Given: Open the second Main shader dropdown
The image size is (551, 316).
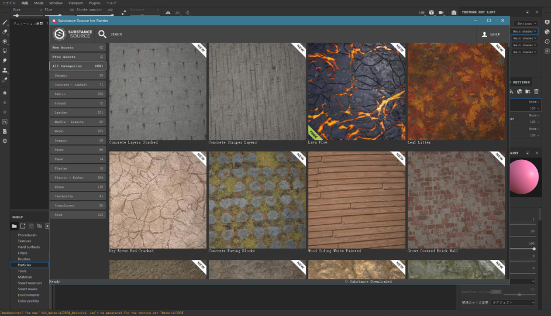Looking at the screenshot, I should (524, 38).
